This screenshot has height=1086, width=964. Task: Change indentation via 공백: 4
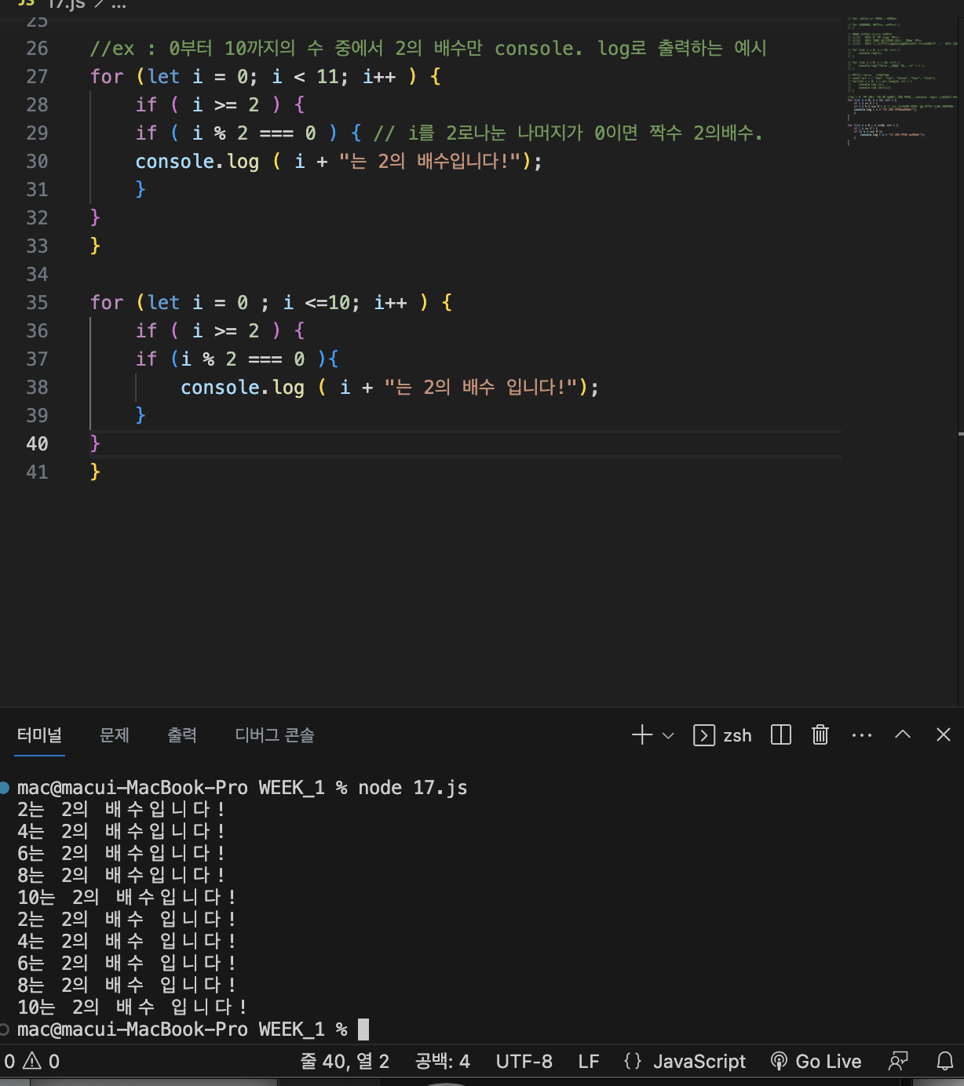[443, 1062]
